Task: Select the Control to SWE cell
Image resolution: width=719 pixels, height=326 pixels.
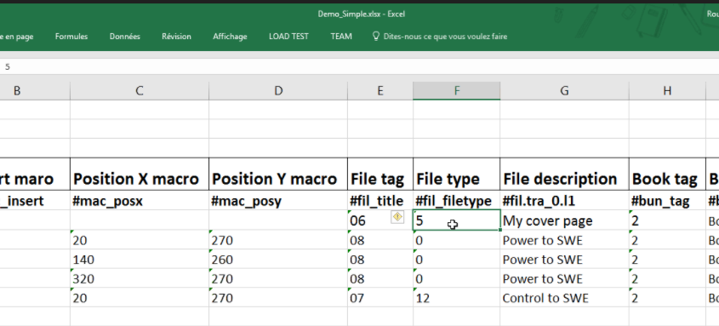Action: pyautogui.click(x=564, y=298)
